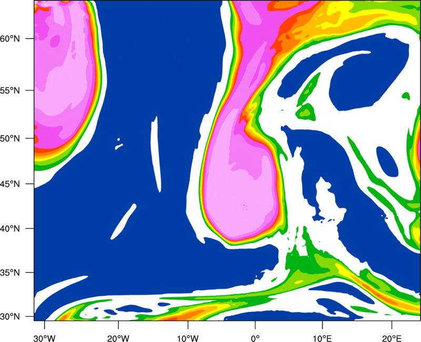Click the 20°E longitude label
421x342 pixels.
click(x=392, y=338)
